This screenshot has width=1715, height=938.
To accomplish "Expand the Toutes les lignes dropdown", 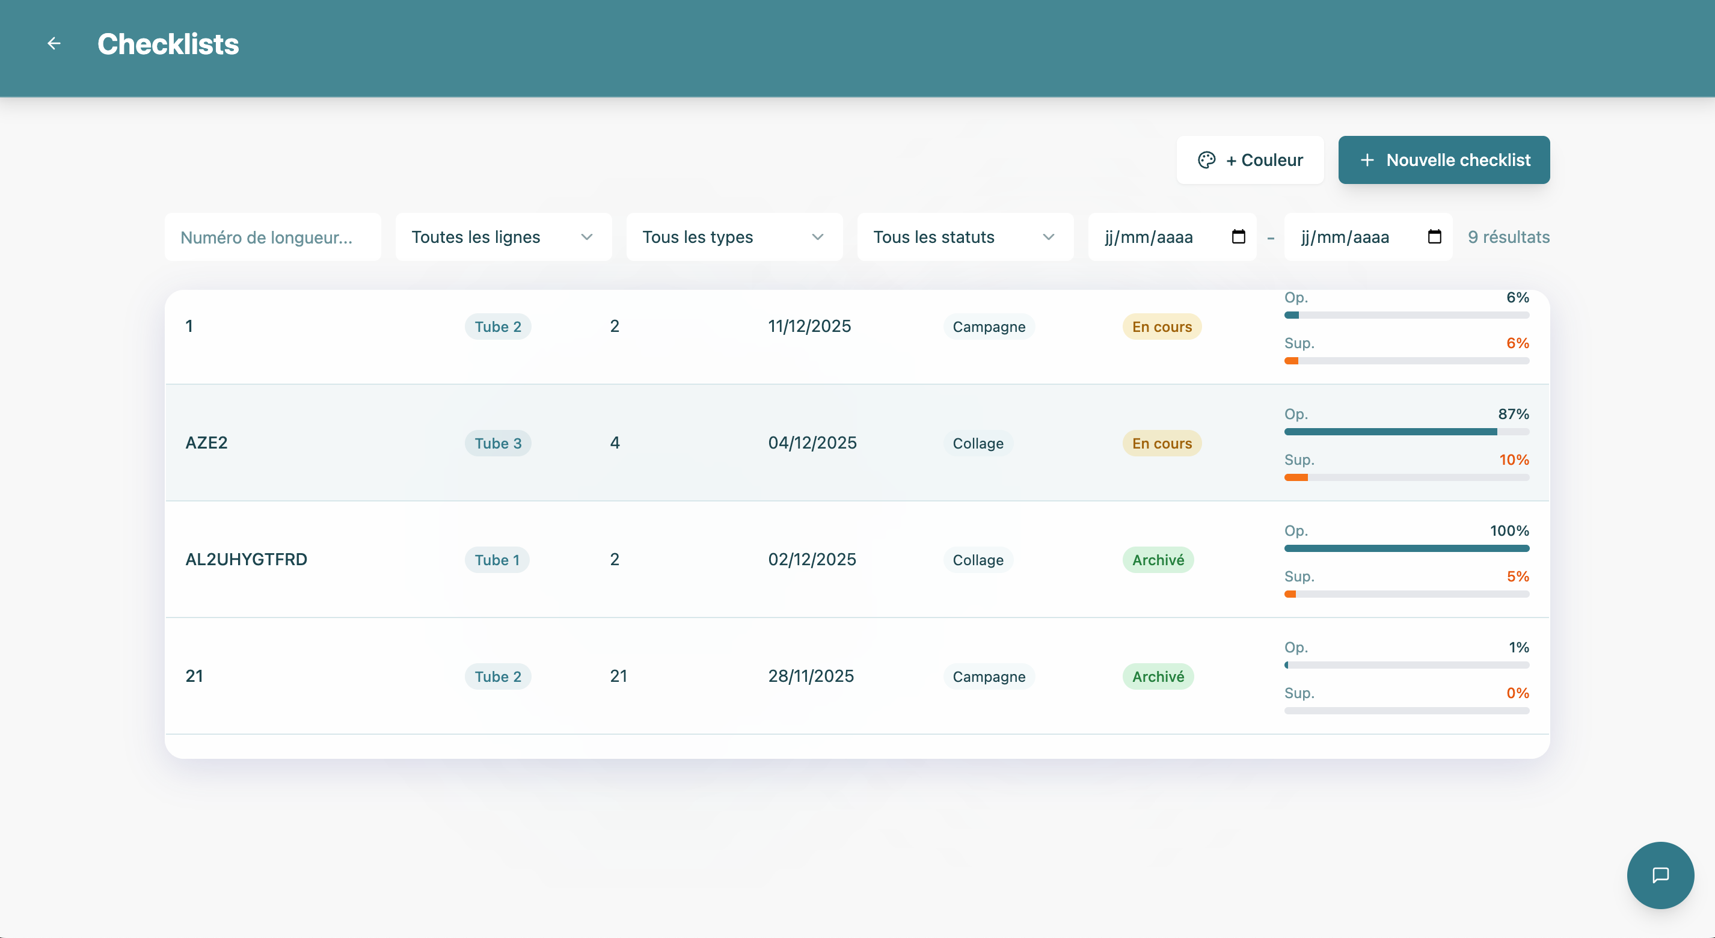I will [503, 237].
